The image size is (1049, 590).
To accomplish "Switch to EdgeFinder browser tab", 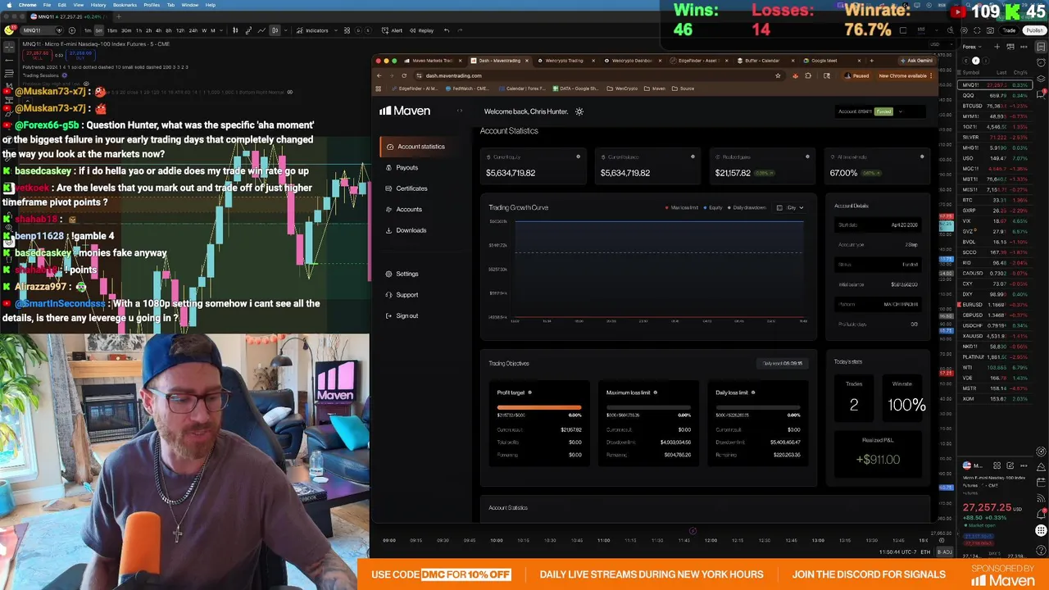I will point(698,61).
